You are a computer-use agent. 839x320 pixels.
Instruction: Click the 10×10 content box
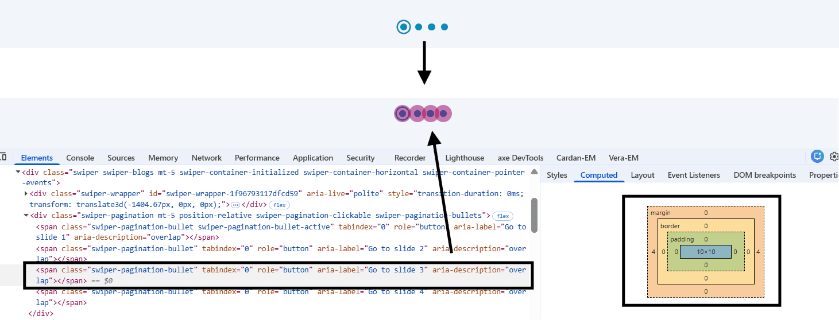706,252
